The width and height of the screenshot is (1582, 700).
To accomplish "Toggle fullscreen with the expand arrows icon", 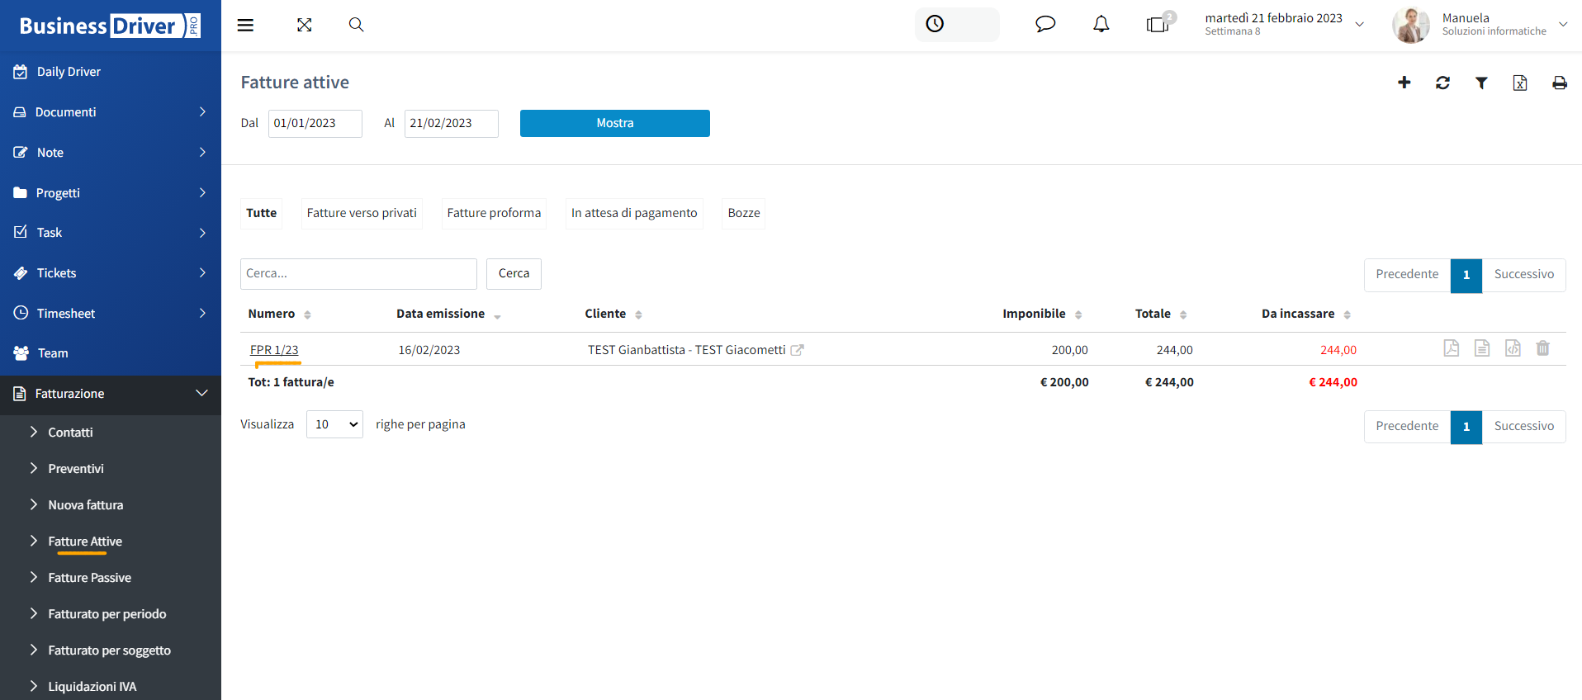I will coord(305,25).
